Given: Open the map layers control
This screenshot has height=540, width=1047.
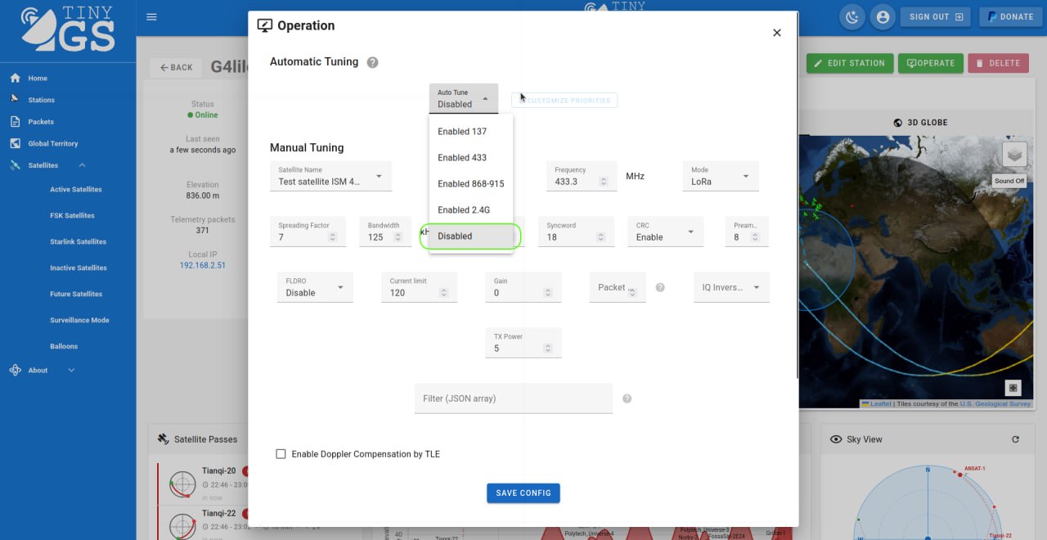Looking at the screenshot, I should coord(1014,154).
